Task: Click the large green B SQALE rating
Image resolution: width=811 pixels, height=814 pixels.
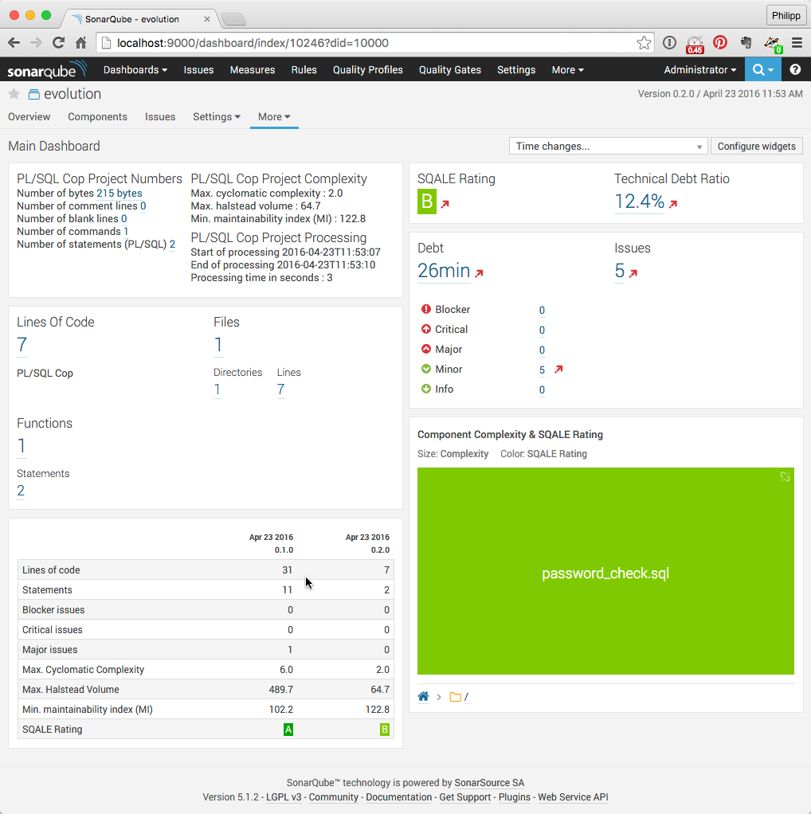Action: pyautogui.click(x=427, y=202)
